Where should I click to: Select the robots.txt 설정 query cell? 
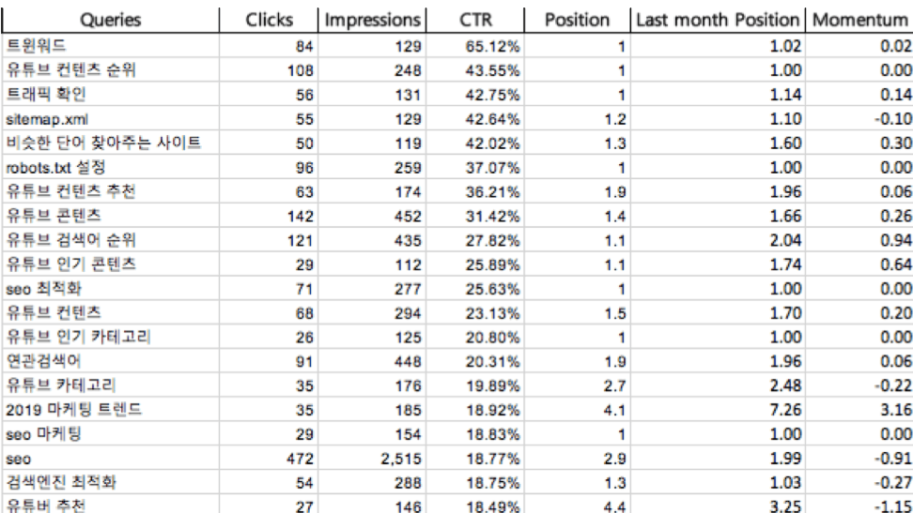[111, 168]
